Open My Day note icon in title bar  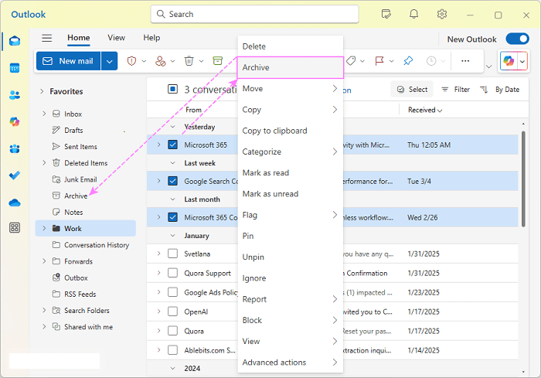(x=386, y=14)
